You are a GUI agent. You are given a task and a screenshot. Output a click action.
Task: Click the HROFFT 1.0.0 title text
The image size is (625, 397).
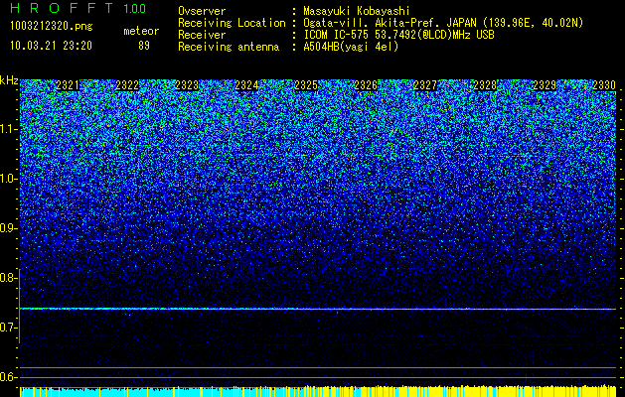78,8
